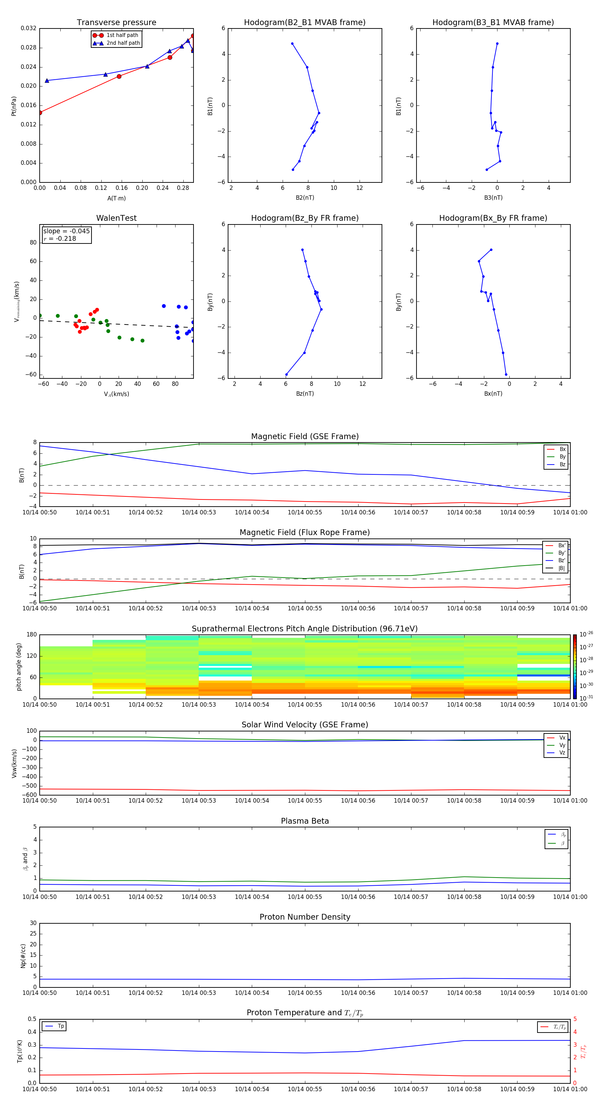This screenshot has width=610, height=1119.
Task: Click the pitch angle colorbar
Action: 575,667
